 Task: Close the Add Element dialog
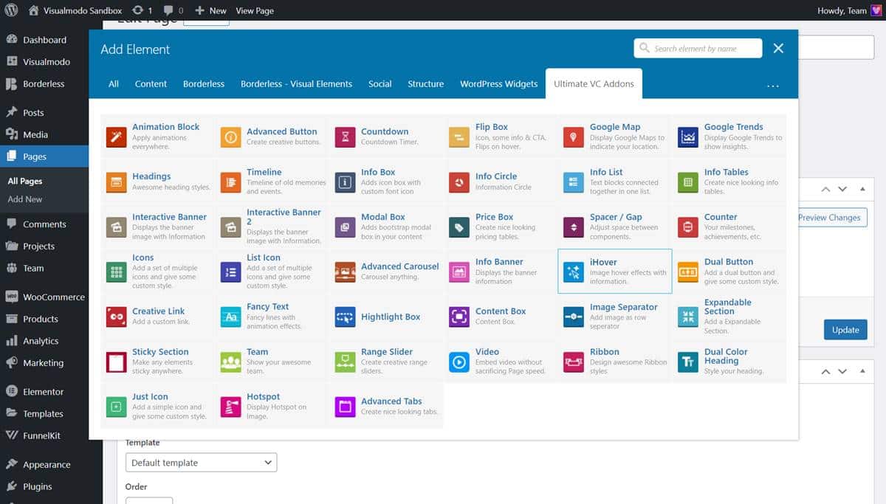(778, 49)
